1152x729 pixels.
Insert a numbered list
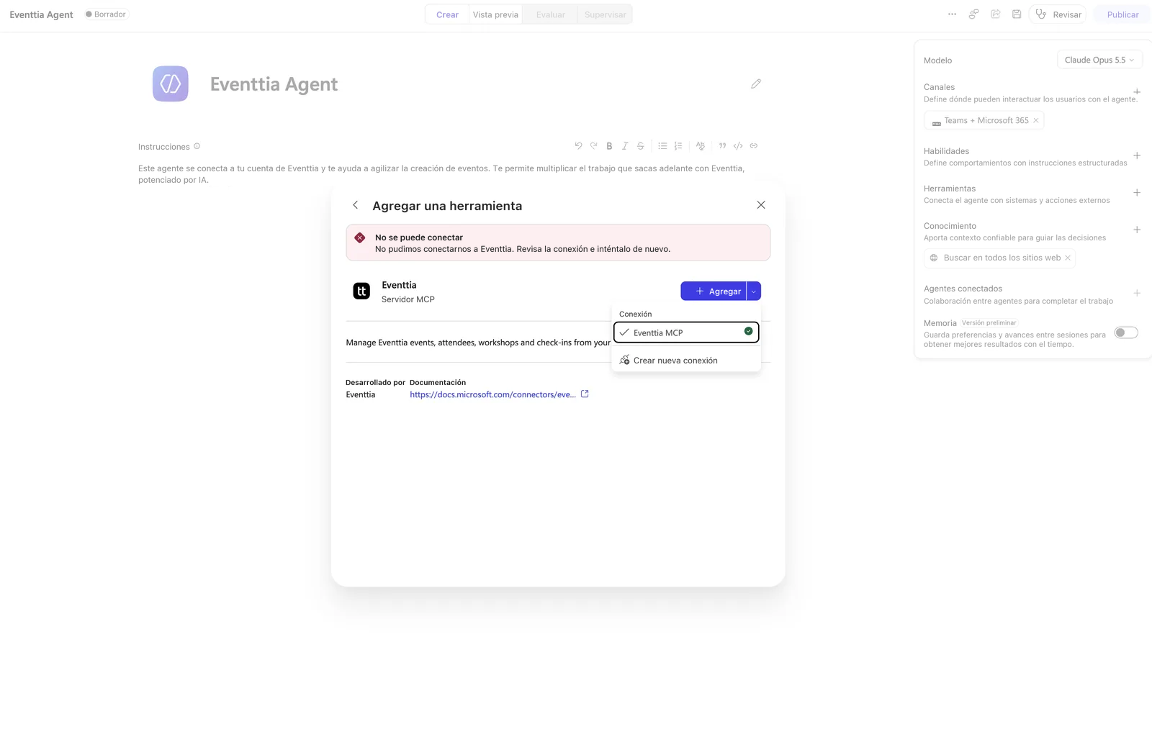[678, 146]
